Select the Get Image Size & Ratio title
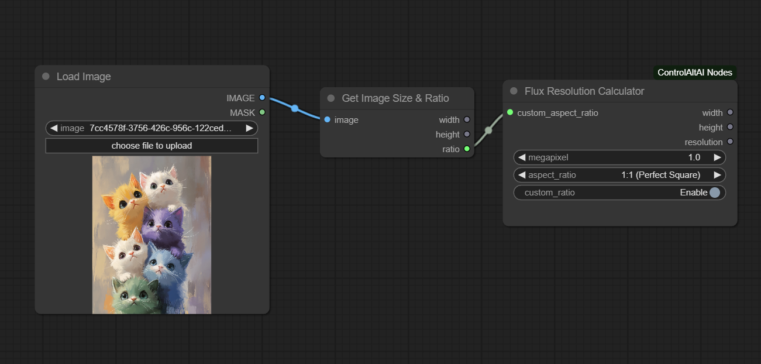761x364 pixels. pyautogui.click(x=395, y=98)
